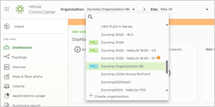Click the Topology nodes icon
This screenshot has width=215, height=107.
(7, 56)
